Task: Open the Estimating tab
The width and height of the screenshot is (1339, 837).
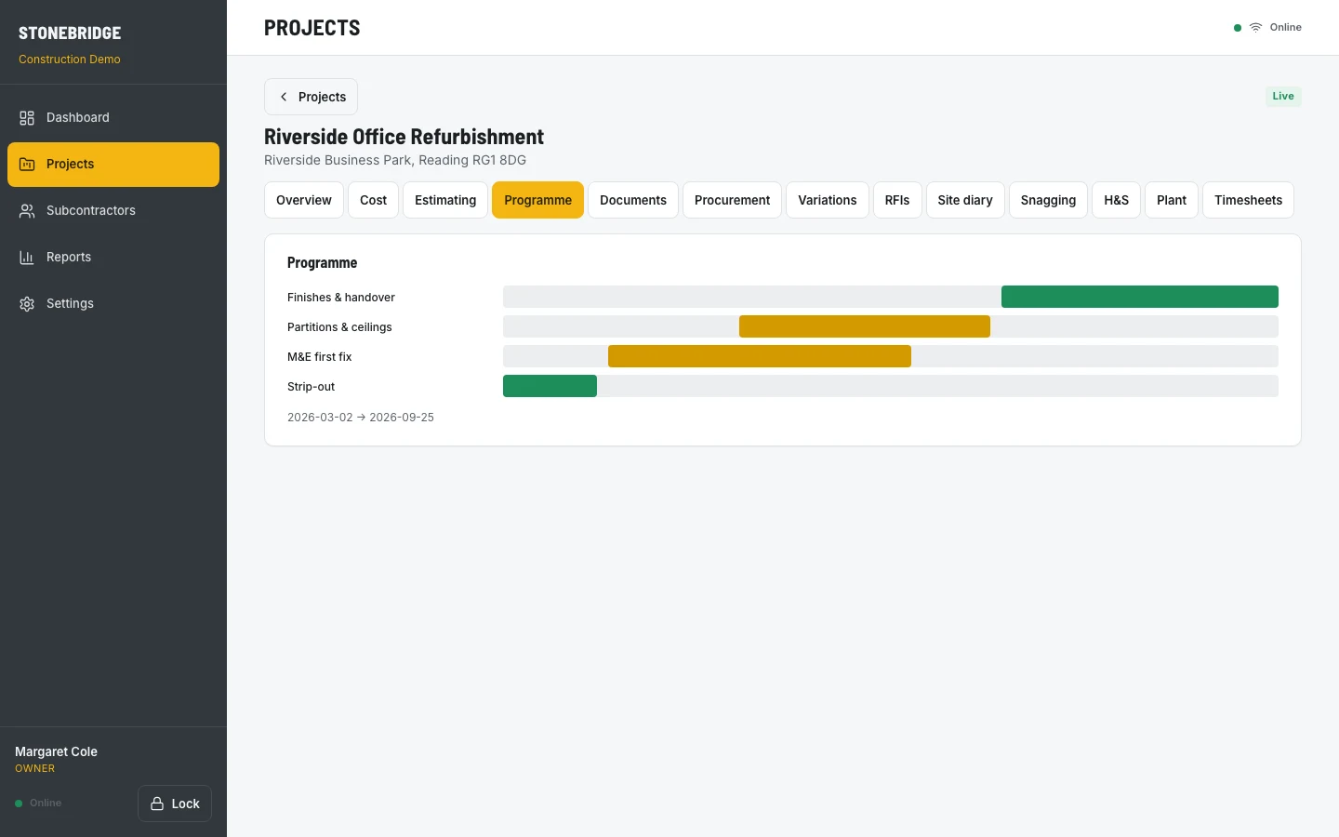Action: (445, 200)
